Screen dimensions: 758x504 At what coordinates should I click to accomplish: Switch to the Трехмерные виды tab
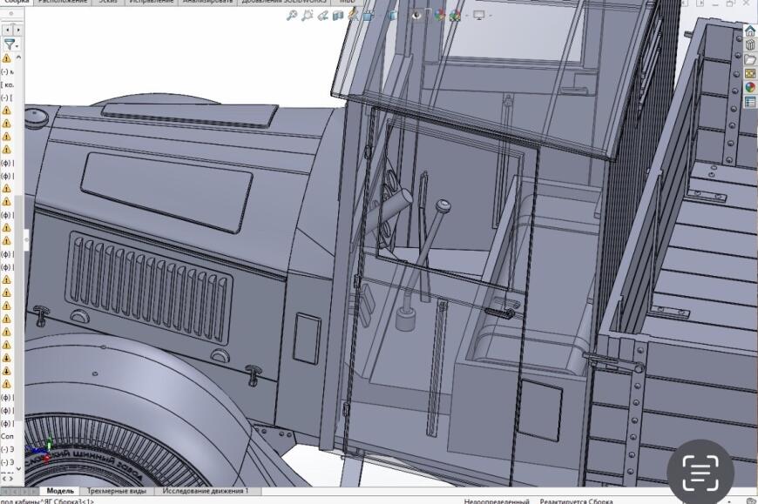coord(116,491)
